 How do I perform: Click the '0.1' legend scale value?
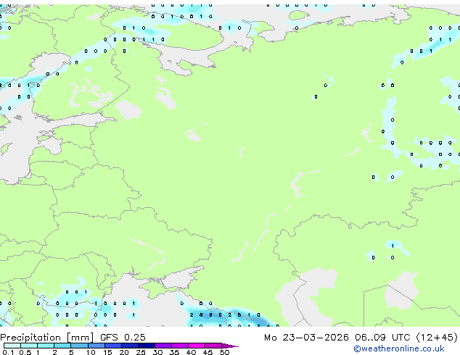[x=8, y=352]
